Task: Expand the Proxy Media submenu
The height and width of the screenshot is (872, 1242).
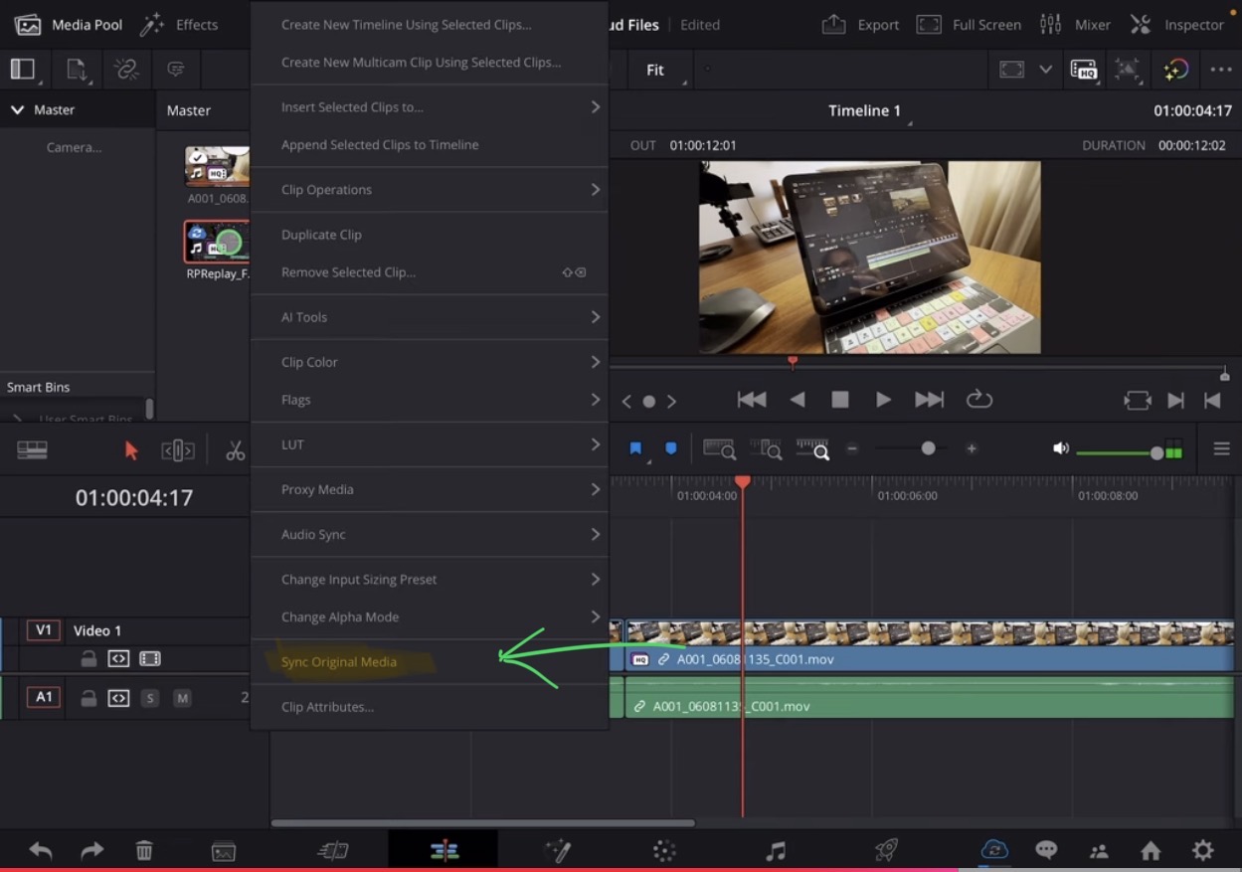Action: (429, 489)
